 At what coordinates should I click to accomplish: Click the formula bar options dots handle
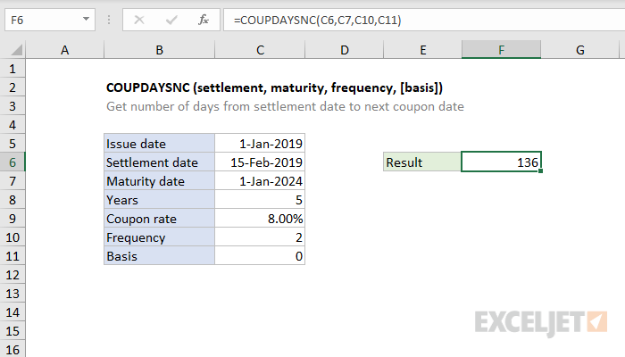coord(109,20)
